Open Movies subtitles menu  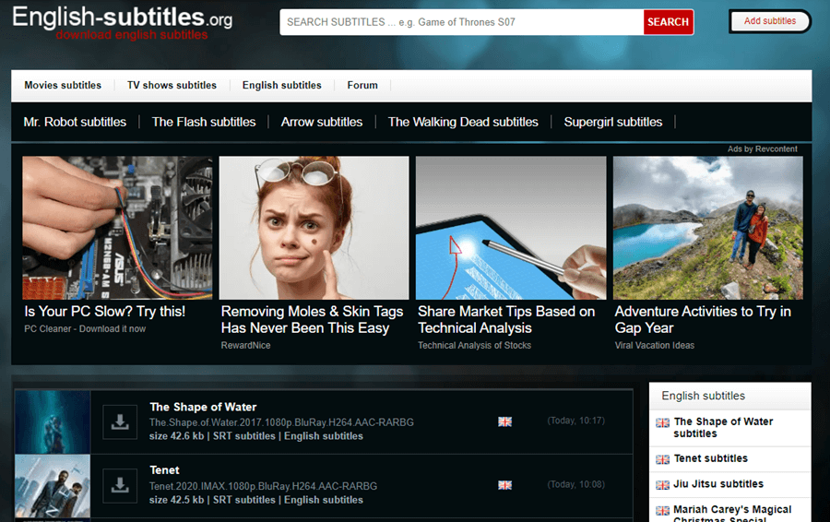pyautogui.click(x=63, y=85)
